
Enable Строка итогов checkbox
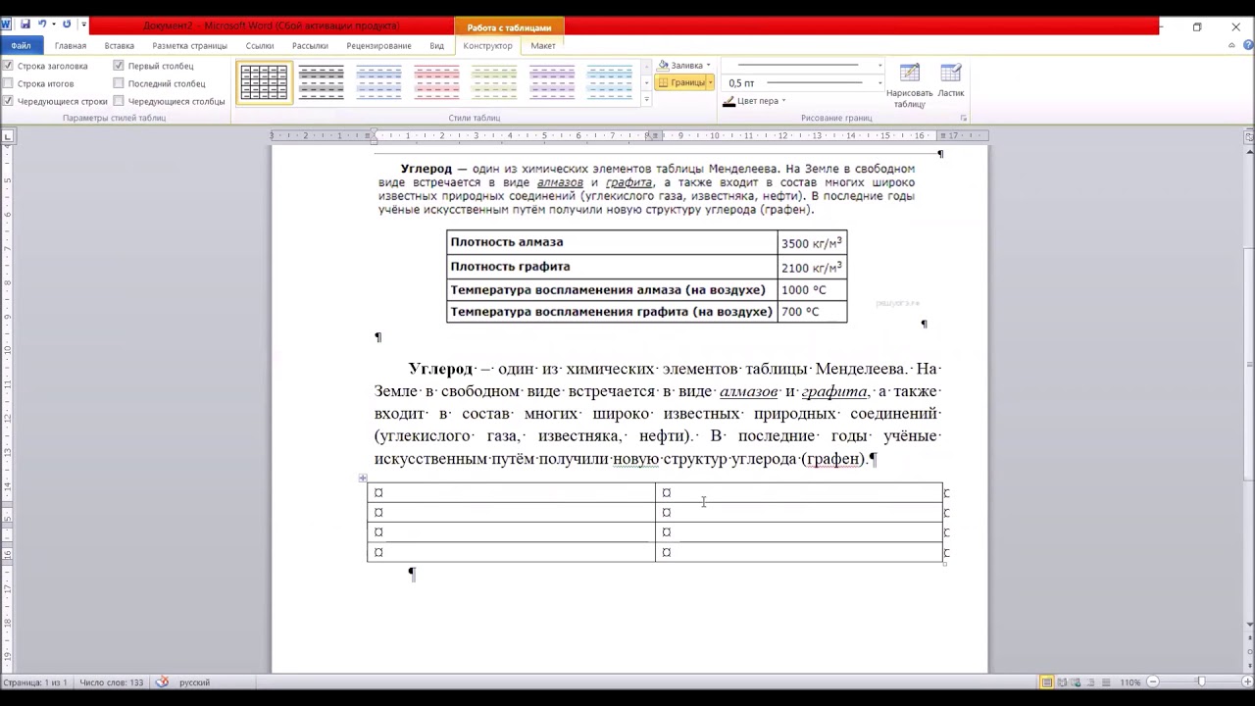tap(8, 83)
